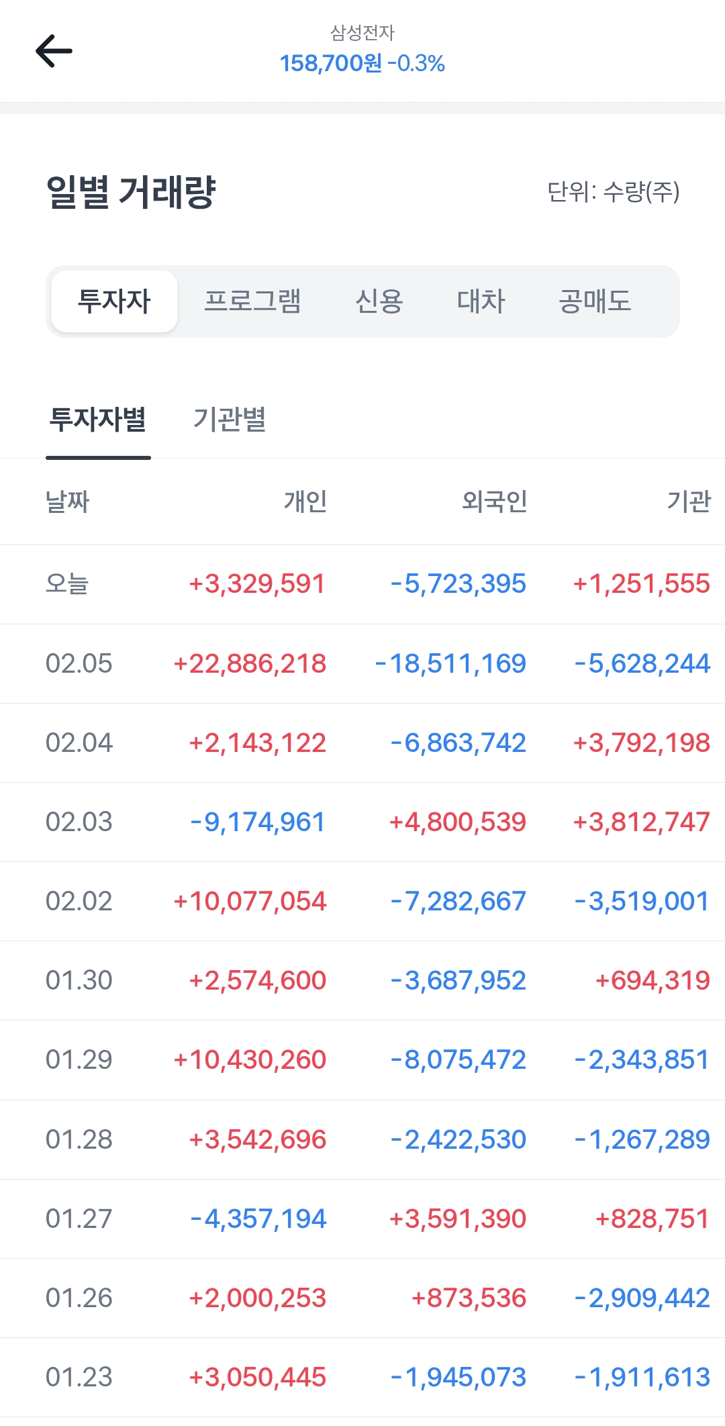Switch to the 대차 tab
Viewport: 725px width, 1426px height.
pyautogui.click(x=481, y=301)
